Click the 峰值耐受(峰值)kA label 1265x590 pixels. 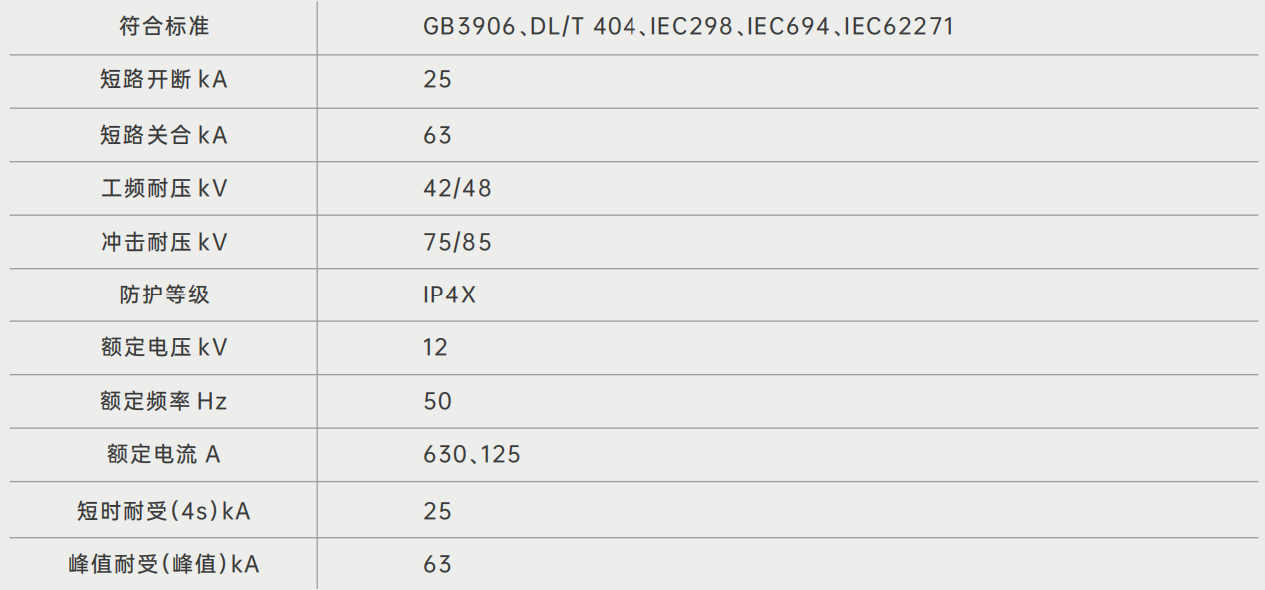[x=164, y=565]
